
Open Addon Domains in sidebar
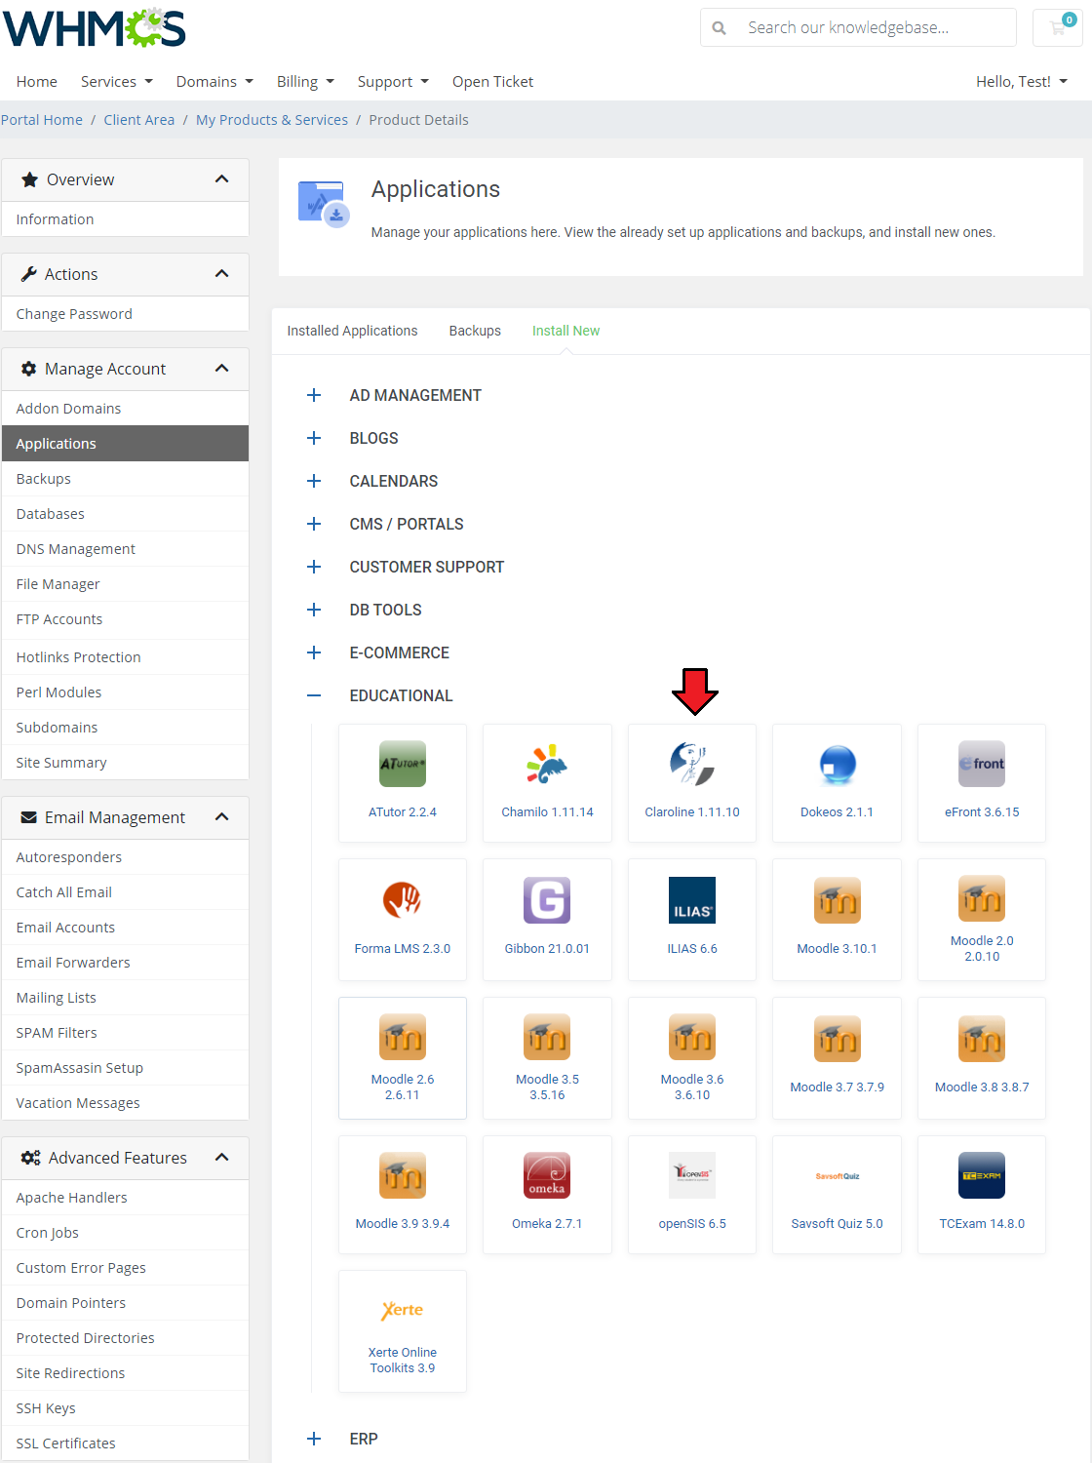[x=125, y=409]
